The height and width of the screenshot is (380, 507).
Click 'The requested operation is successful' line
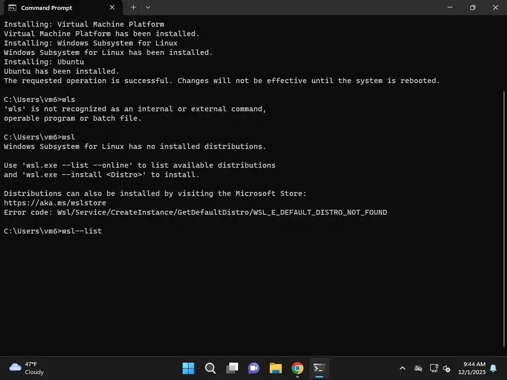pos(222,81)
